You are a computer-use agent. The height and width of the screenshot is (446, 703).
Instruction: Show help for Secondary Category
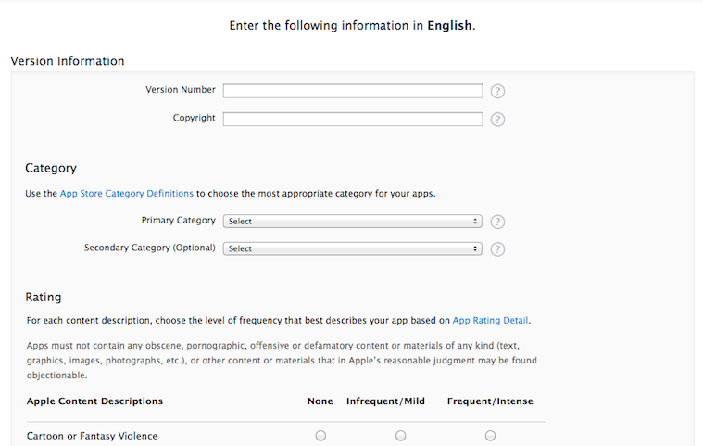coord(497,249)
